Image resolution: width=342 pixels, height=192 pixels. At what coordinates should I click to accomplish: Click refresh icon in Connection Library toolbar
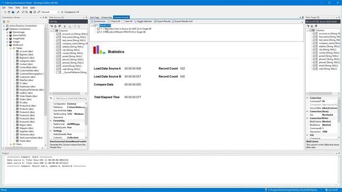tap(4, 21)
